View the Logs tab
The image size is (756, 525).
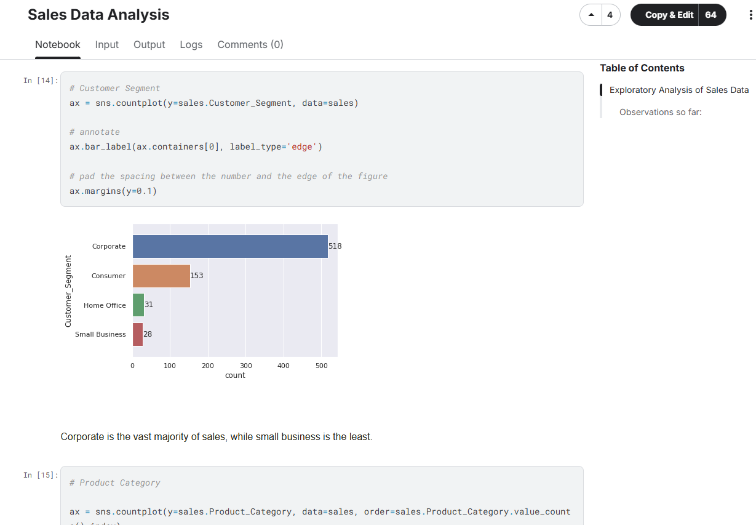pos(191,44)
